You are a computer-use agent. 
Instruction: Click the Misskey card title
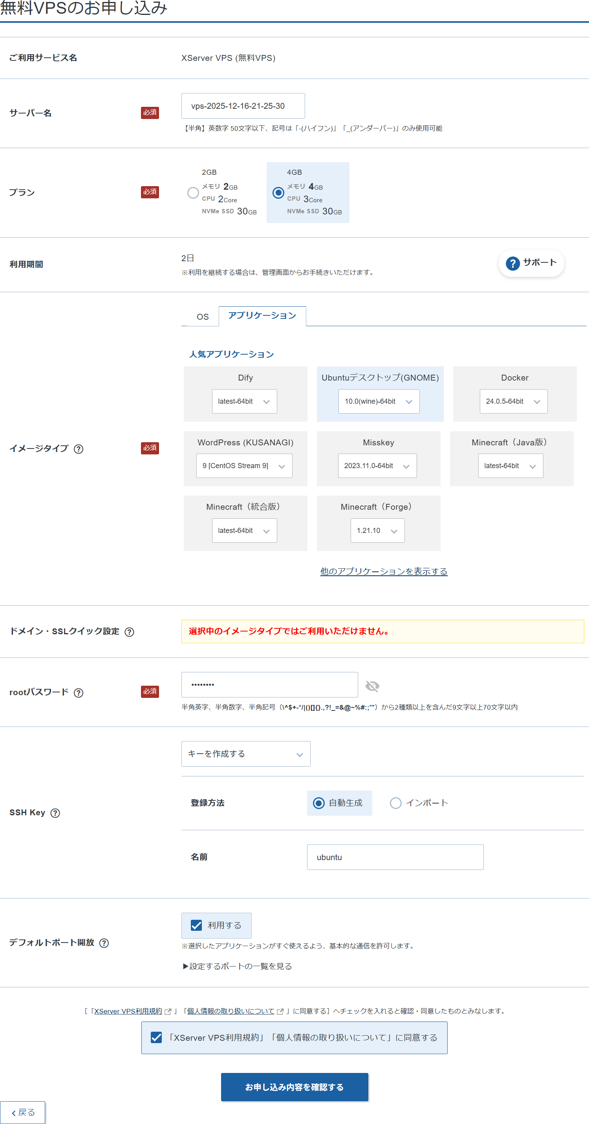378,443
